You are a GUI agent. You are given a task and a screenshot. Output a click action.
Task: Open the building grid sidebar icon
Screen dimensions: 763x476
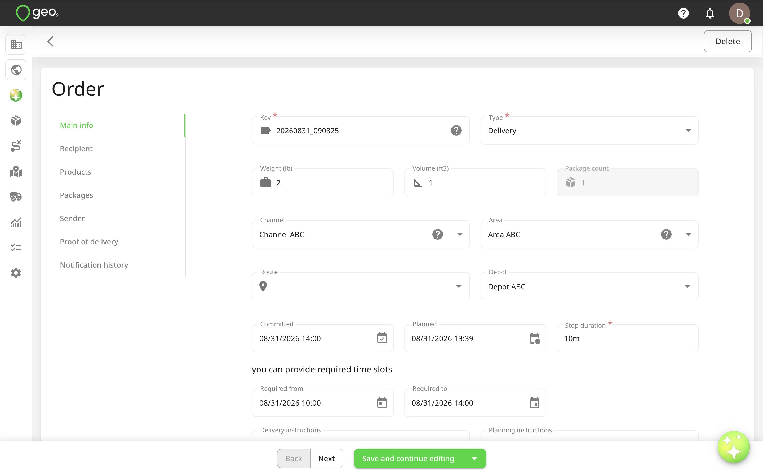pyautogui.click(x=16, y=44)
